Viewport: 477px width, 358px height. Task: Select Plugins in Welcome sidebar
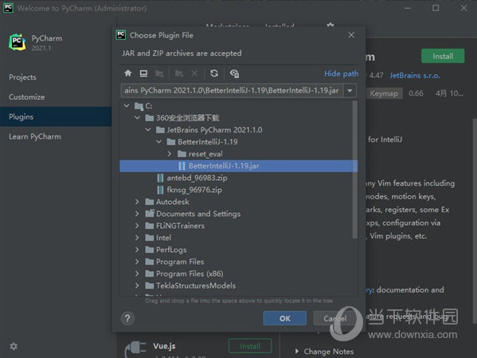(x=56, y=116)
